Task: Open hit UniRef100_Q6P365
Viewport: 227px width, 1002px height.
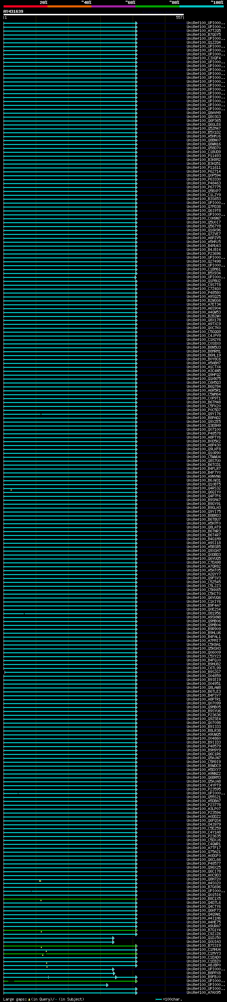Action: pos(204,120)
